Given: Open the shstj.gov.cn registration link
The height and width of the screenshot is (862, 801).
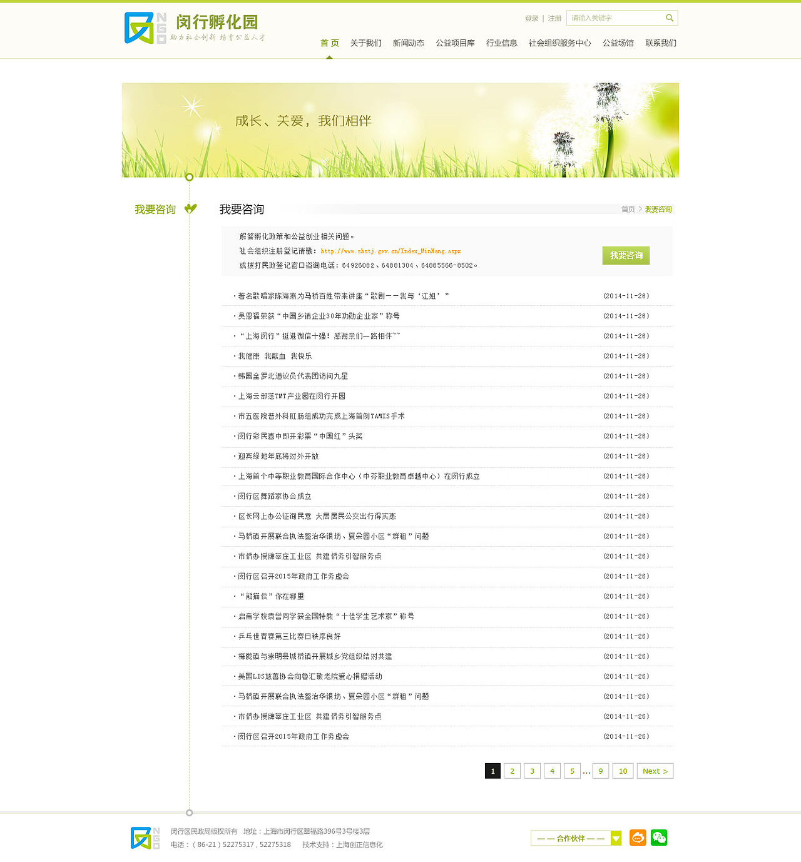Looking at the screenshot, I should click(x=390, y=251).
